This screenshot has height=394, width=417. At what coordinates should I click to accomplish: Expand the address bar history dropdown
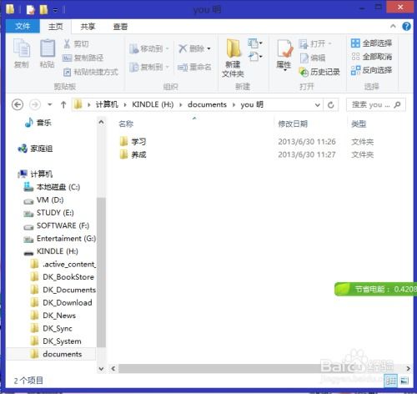(x=317, y=105)
